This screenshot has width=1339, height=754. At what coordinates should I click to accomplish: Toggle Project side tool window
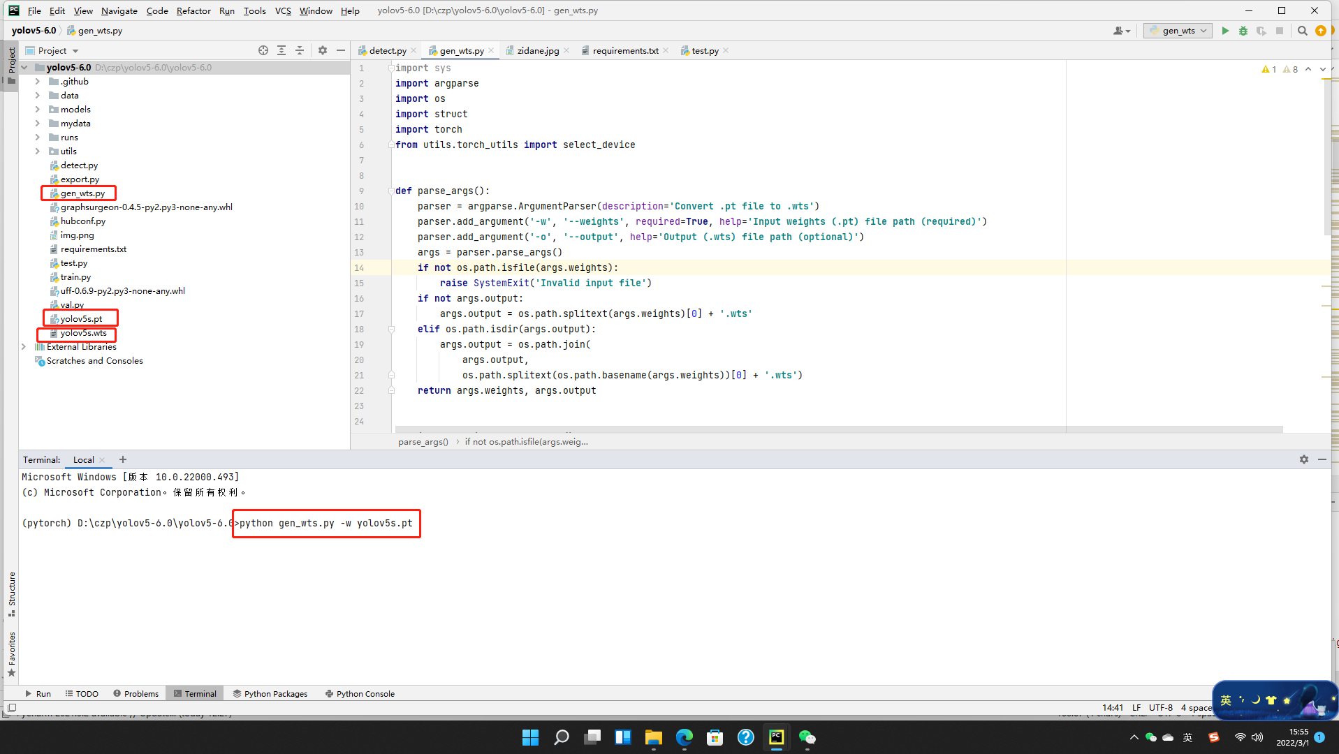[x=12, y=65]
